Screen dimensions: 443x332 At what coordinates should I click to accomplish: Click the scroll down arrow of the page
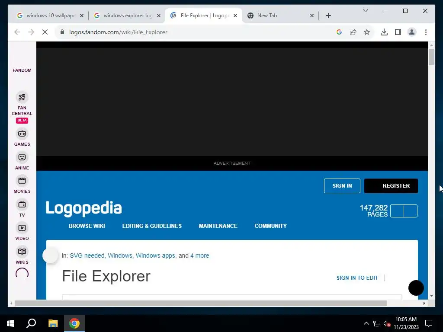[431, 296]
